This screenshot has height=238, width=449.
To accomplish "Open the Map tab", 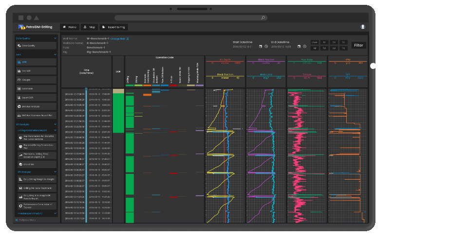I will pyautogui.click(x=89, y=27).
